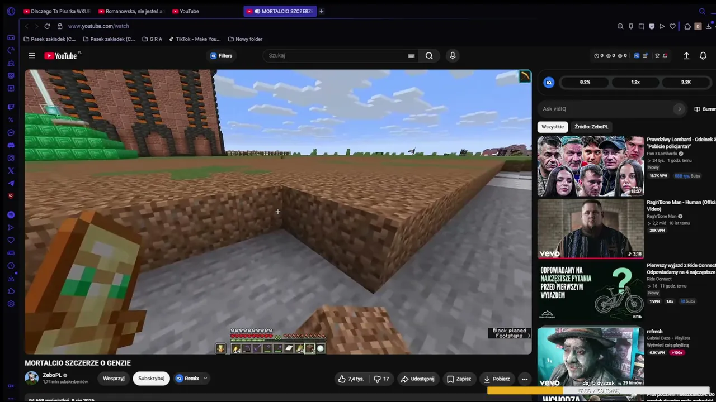Reload the page with the refresh icon
Image resolution: width=716 pixels, height=402 pixels.
(47, 26)
